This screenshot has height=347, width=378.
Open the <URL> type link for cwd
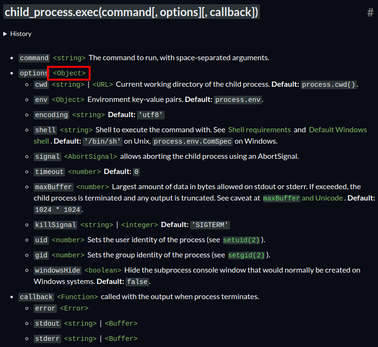[102, 85]
